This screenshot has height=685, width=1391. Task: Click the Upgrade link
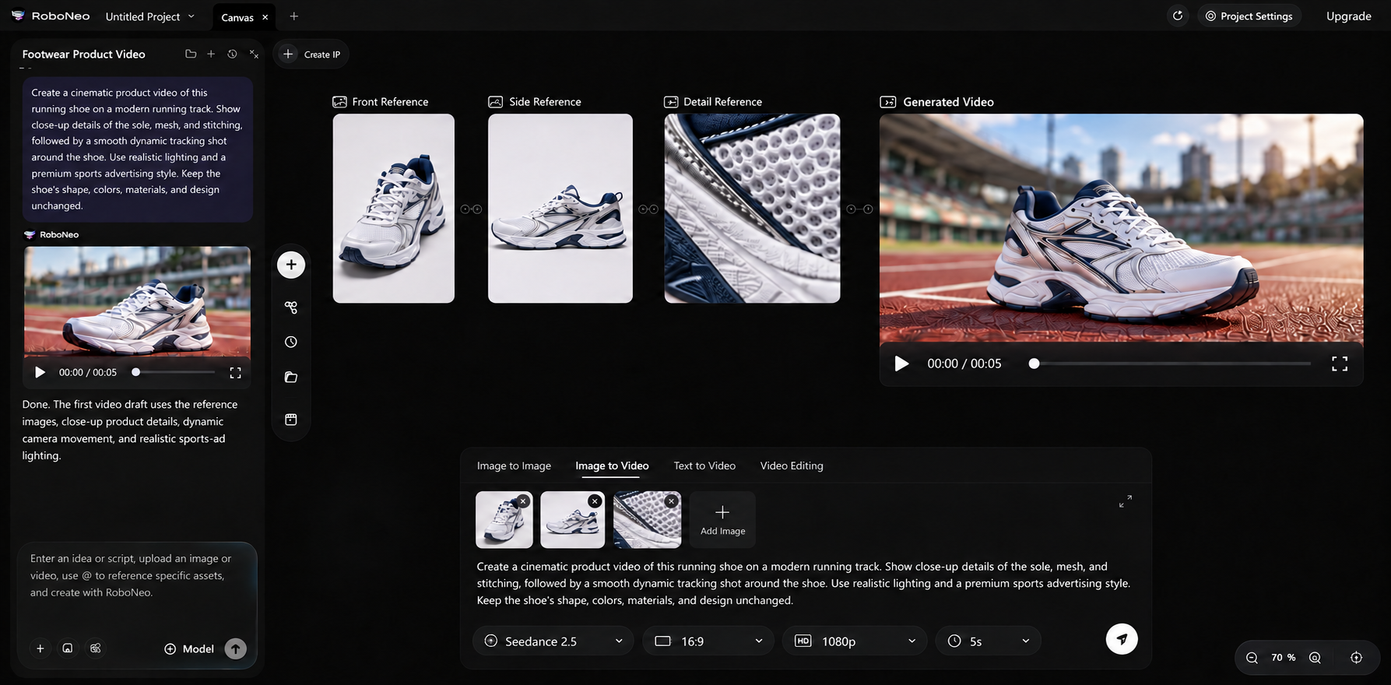click(x=1348, y=16)
